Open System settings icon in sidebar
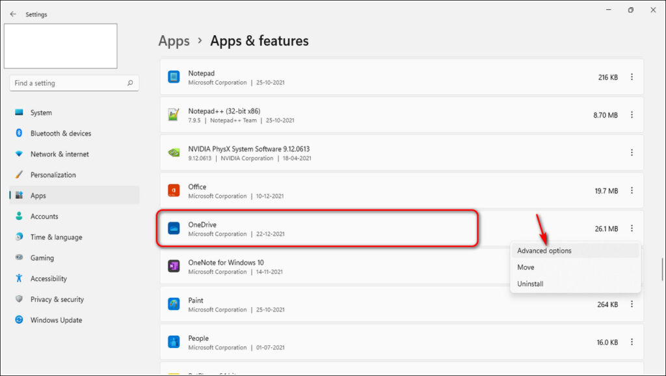 tap(19, 112)
